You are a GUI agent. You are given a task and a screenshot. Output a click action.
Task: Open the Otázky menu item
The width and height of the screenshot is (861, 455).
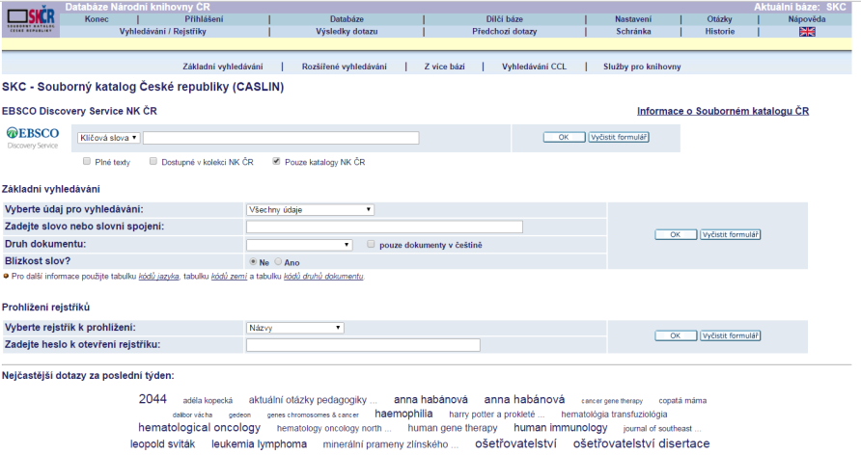719,19
